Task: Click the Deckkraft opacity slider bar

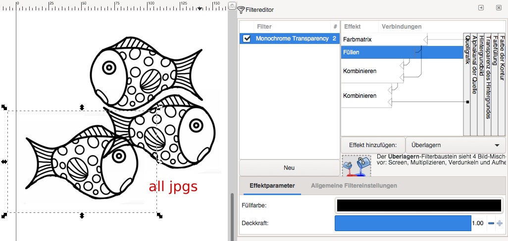Action: (403, 223)
